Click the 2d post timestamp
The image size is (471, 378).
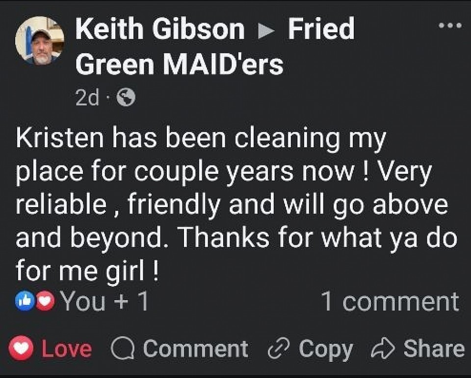pyautogui.click(x=87, y=99)
